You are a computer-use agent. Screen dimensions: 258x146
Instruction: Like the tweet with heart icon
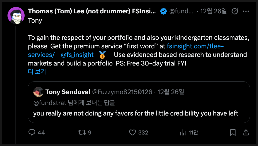pos(132,132)
